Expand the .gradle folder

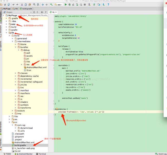[x=6, y=18]
